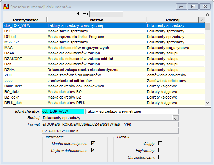
Task: Enable the Chronologiczny counter checkbox
Action: point(160,157)
